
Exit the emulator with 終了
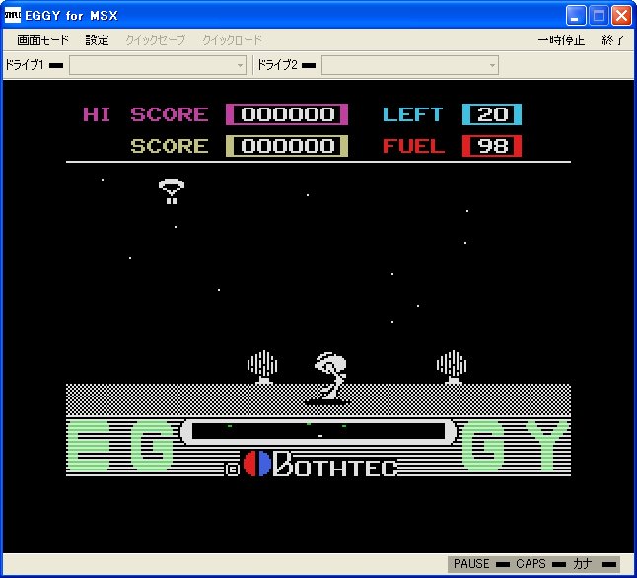pyautogui.click(x=613, y=39)
